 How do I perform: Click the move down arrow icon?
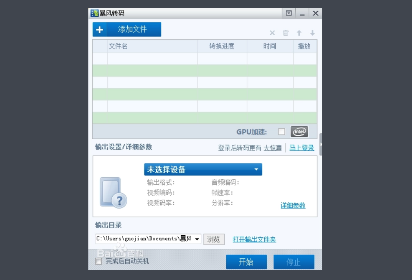click(x=312, y=33)
